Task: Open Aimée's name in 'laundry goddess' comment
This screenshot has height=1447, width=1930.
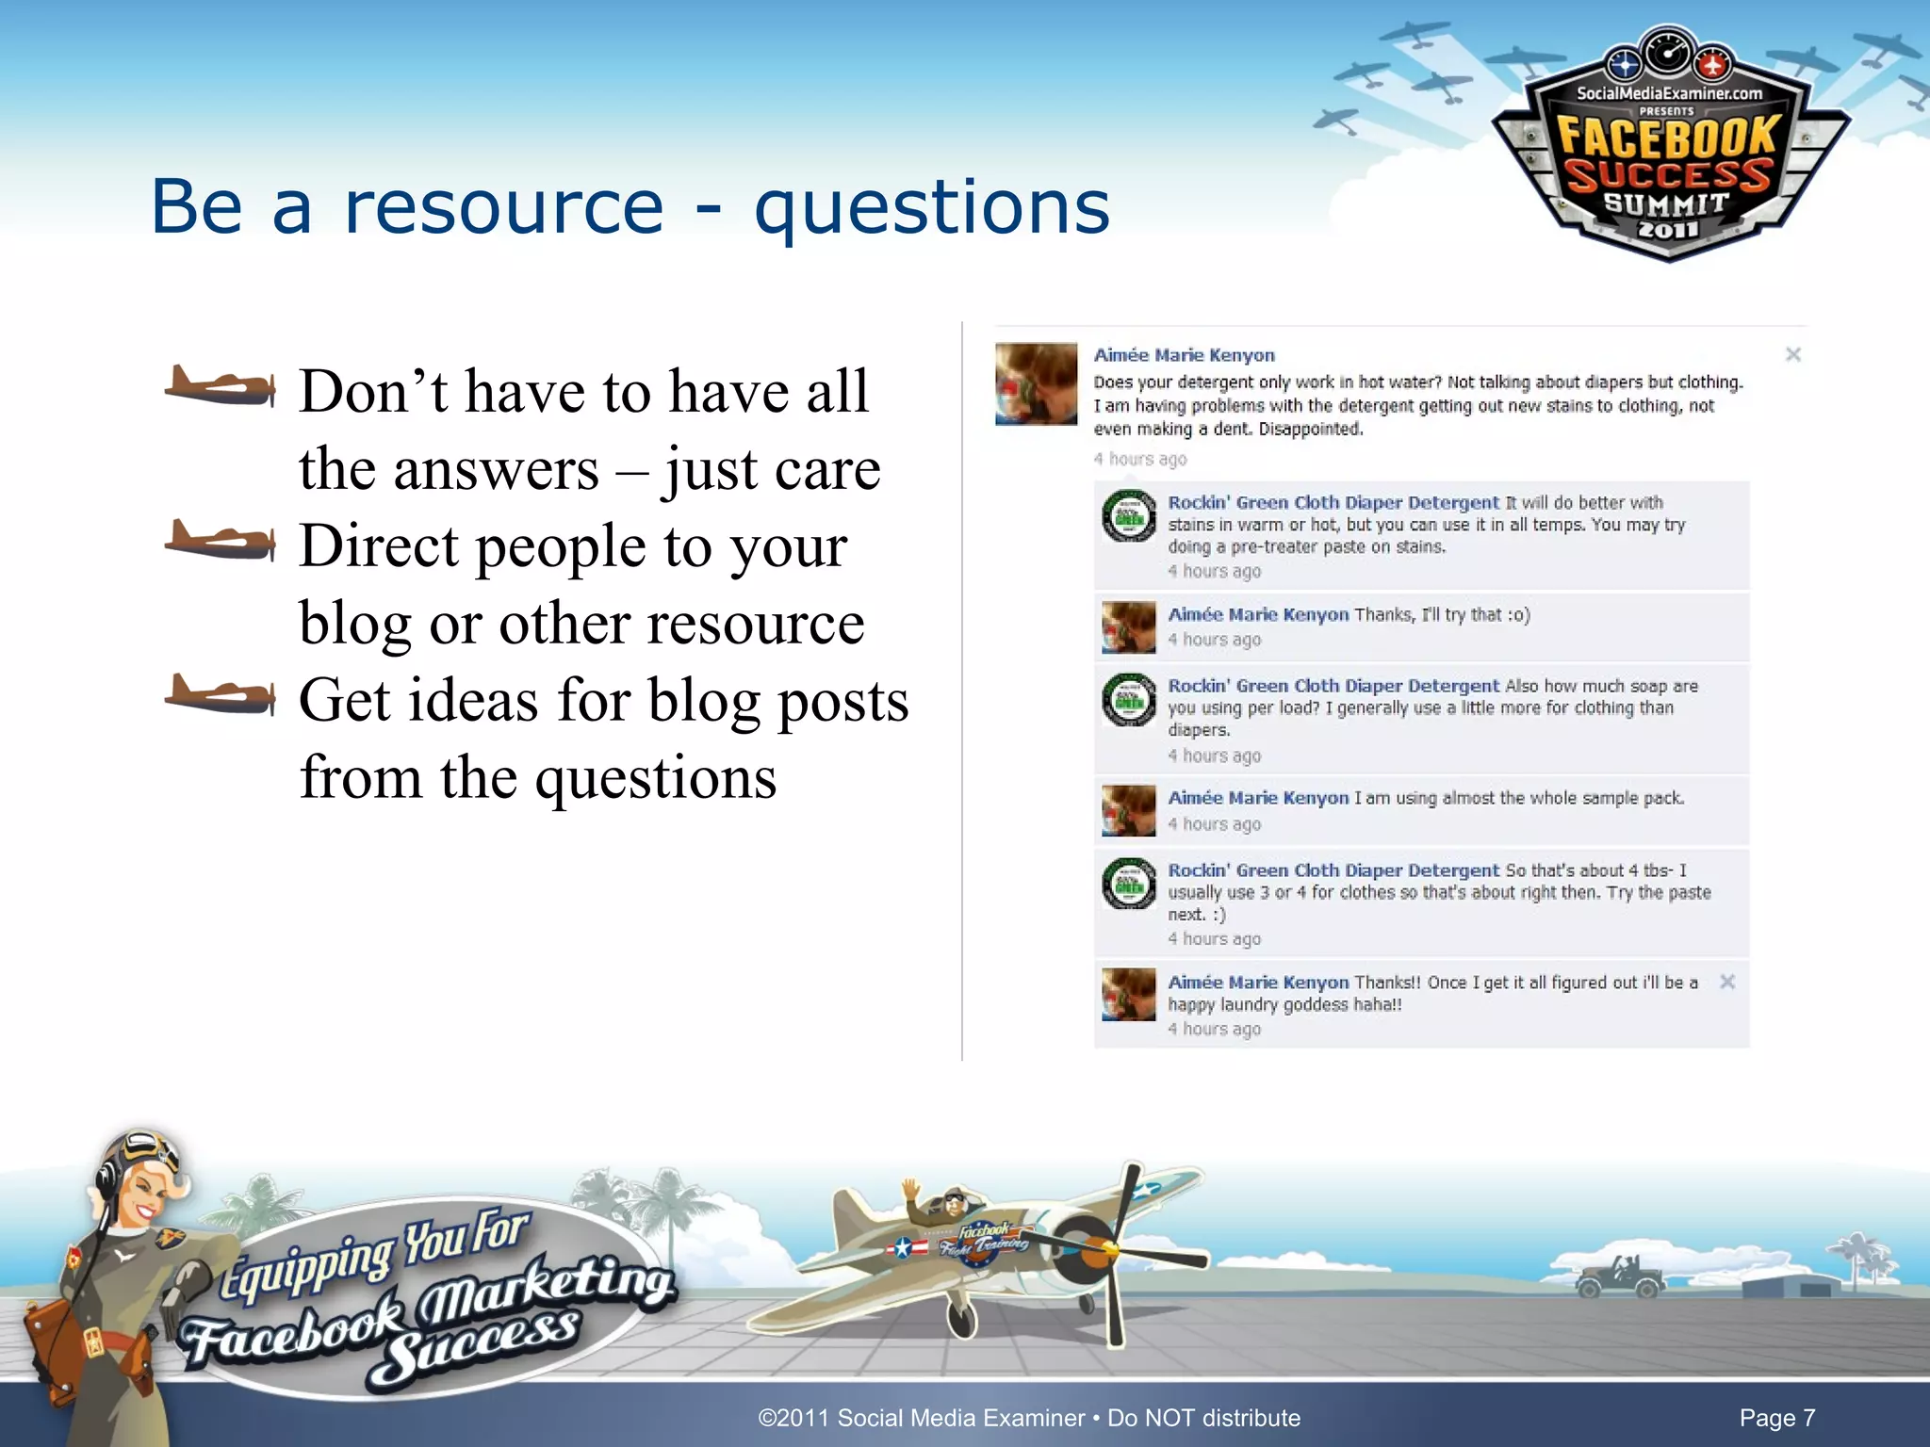Action: coord(1258,983)
